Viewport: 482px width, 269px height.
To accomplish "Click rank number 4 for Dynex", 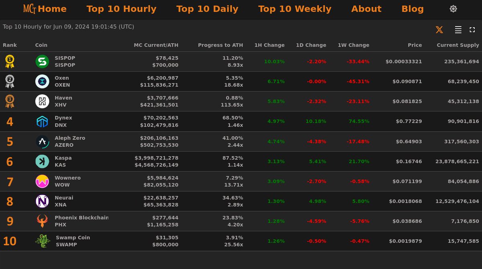I will (x=10, y=122).
